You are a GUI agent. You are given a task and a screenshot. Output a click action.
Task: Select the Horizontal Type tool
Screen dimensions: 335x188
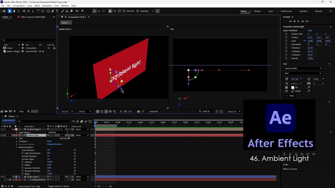point(57,11)
